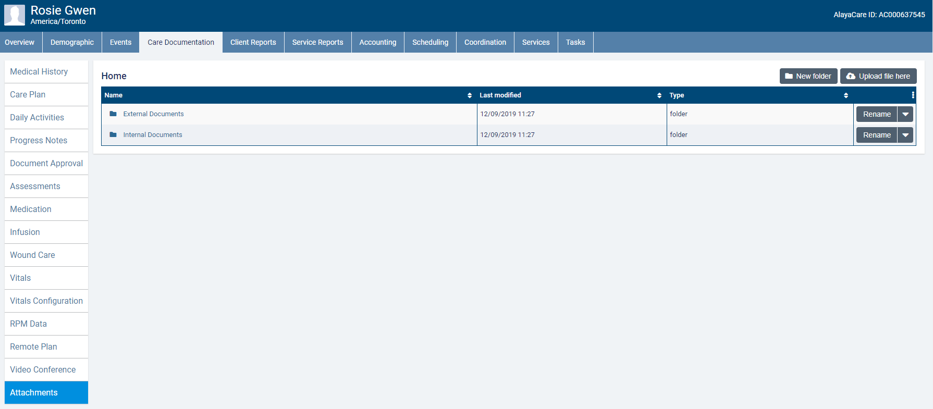The image size is (933, 409).
Task: Click the client profile avatar icon
Action: coord(15,15)
